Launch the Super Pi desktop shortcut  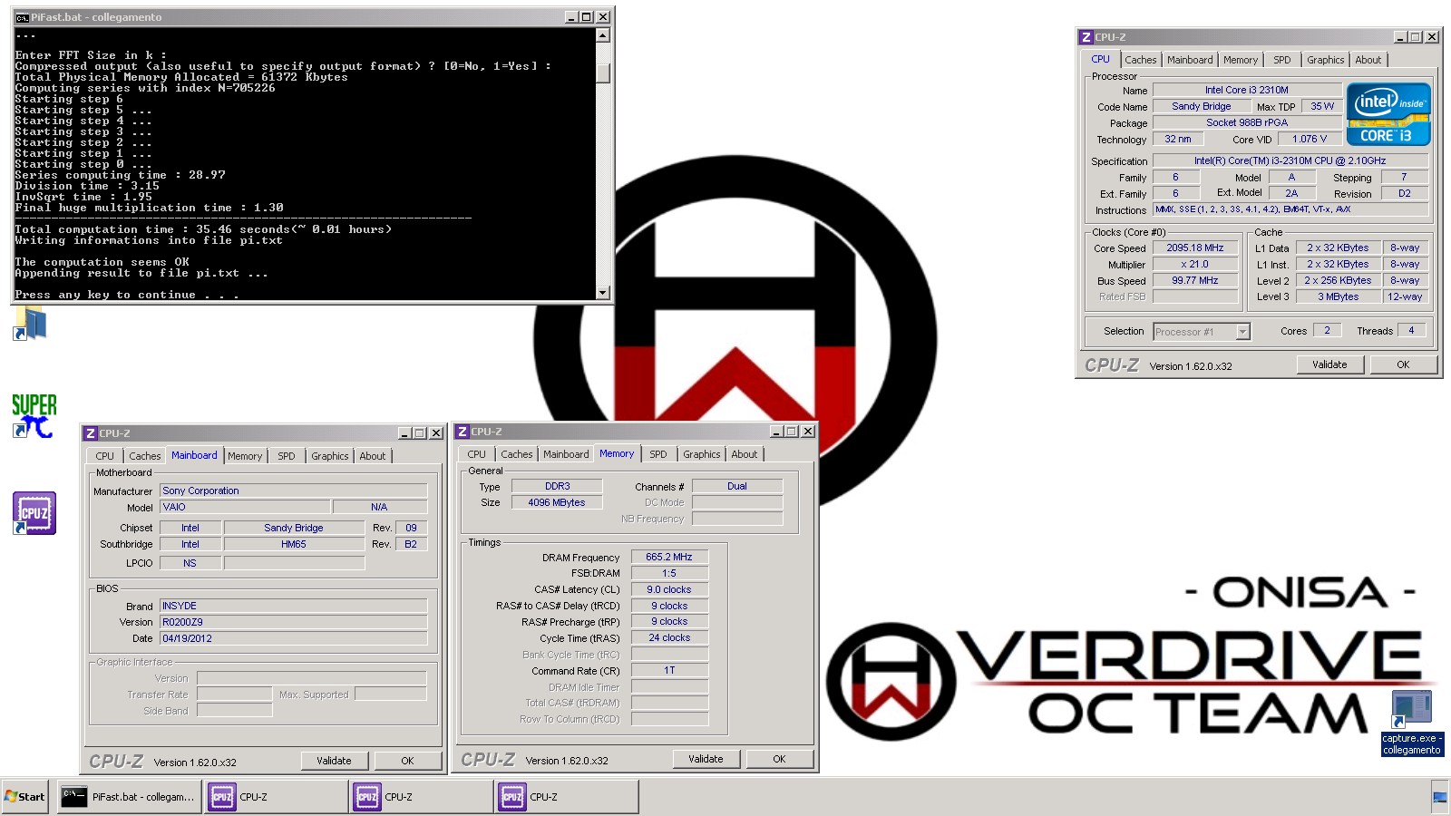[x=34, y=416]
